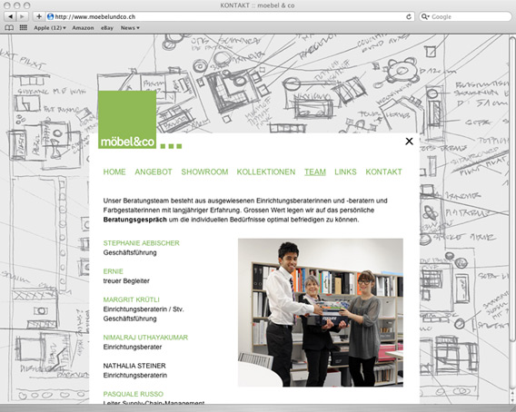Open the News bookmarks dropdown
The image size is (516, 412).
pyautogui.click(x=130, y=28)
